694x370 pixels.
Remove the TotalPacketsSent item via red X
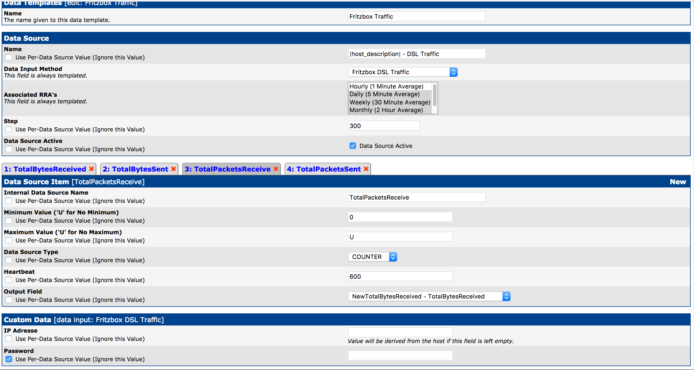click(366, 169)
